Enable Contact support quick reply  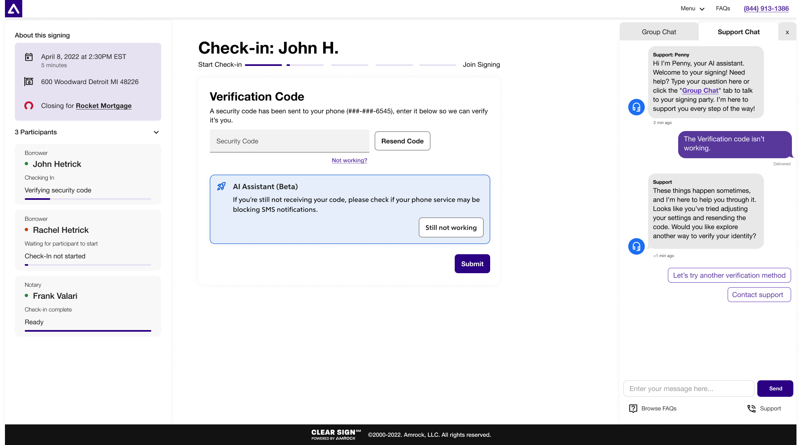click(758, 295)
